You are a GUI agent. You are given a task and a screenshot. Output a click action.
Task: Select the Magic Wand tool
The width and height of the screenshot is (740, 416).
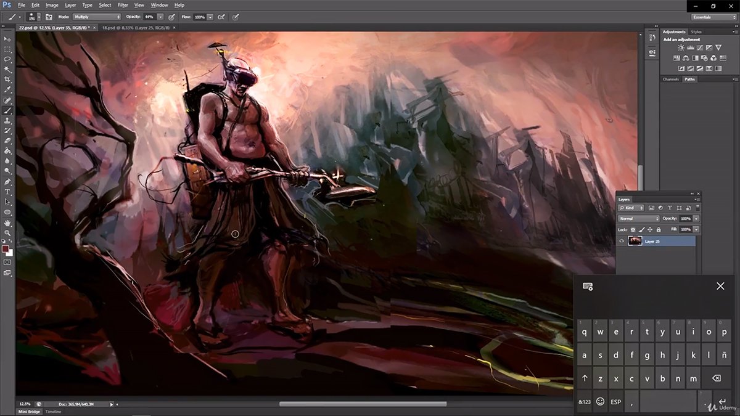coord(7,69)
